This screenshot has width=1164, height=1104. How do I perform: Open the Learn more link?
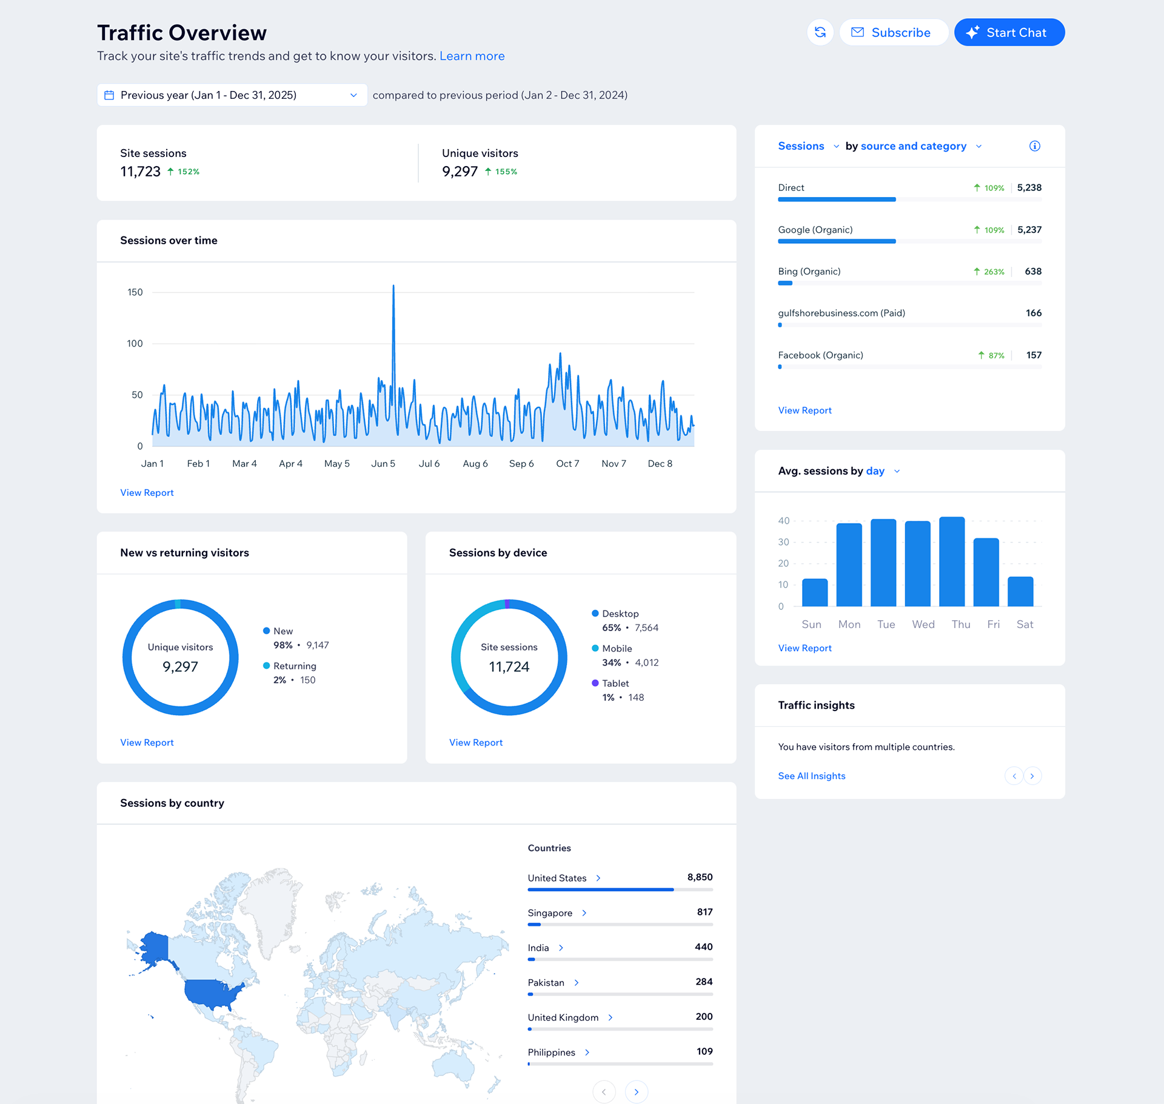tap(472, 56)
